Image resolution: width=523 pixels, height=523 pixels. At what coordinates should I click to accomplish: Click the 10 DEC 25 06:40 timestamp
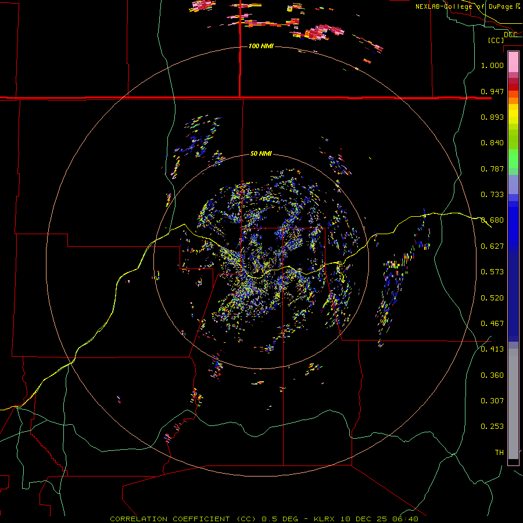click(x=379, y=519)
